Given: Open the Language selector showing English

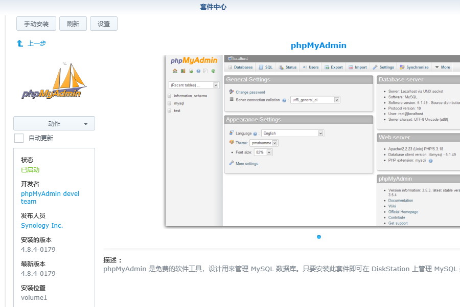Looking at the screenshot, I should tap(293, 133).
